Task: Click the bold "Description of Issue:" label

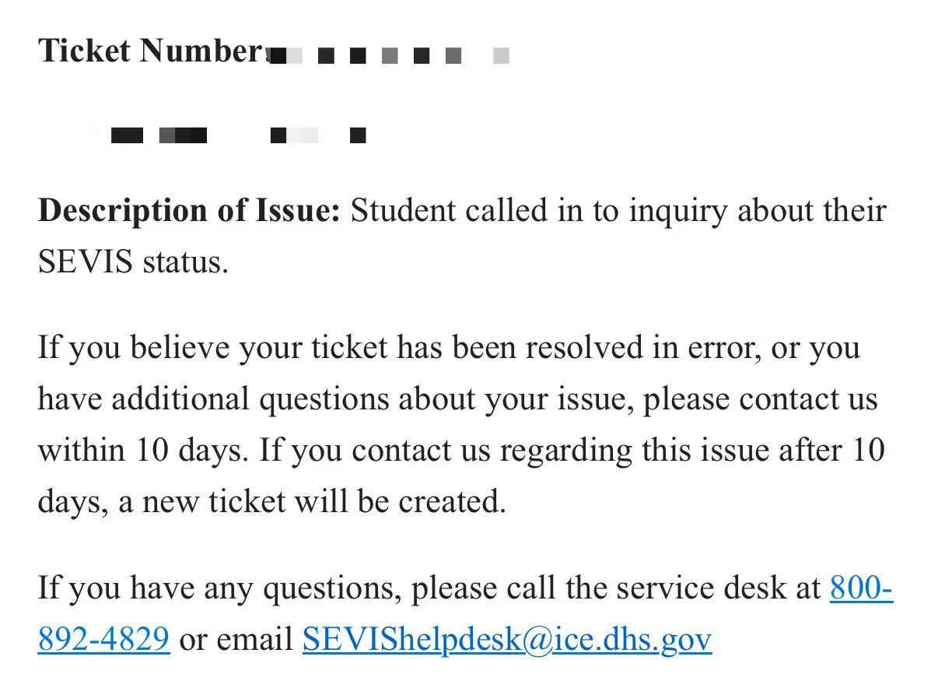Action: click(x=189, y=211)
